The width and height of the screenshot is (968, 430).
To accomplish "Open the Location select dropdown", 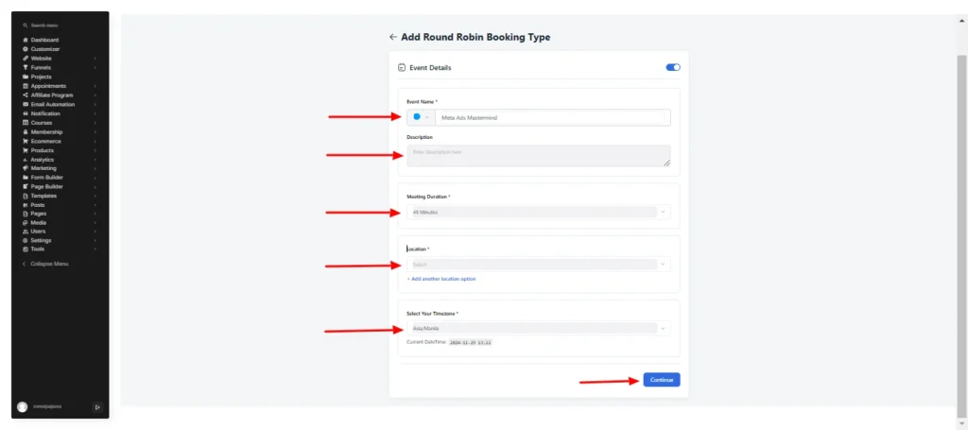I will pos(538,265).
